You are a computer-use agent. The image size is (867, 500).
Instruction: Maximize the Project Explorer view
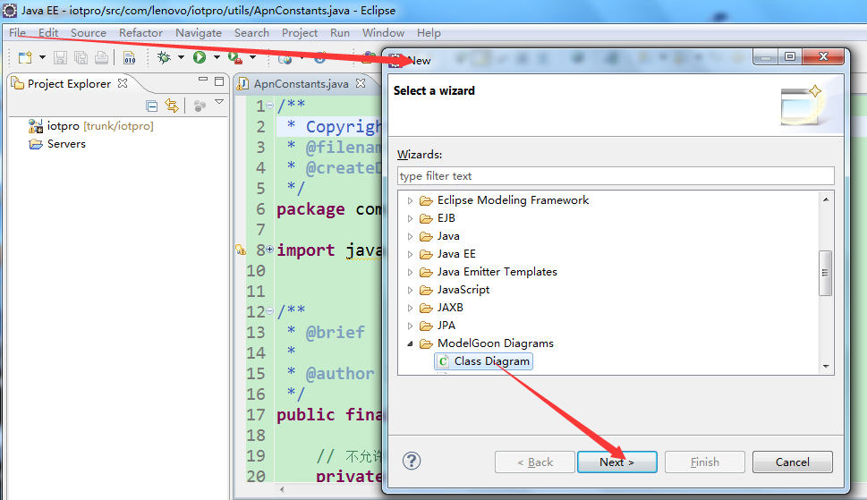(x=219, y=81)
